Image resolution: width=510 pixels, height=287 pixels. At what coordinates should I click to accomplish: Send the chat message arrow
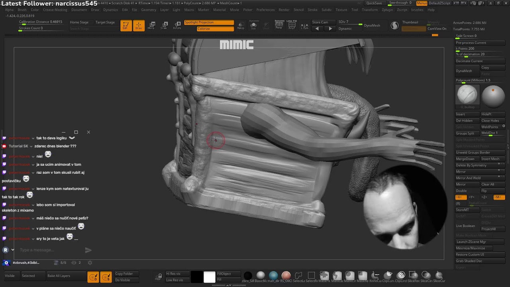tap(88, 250)
